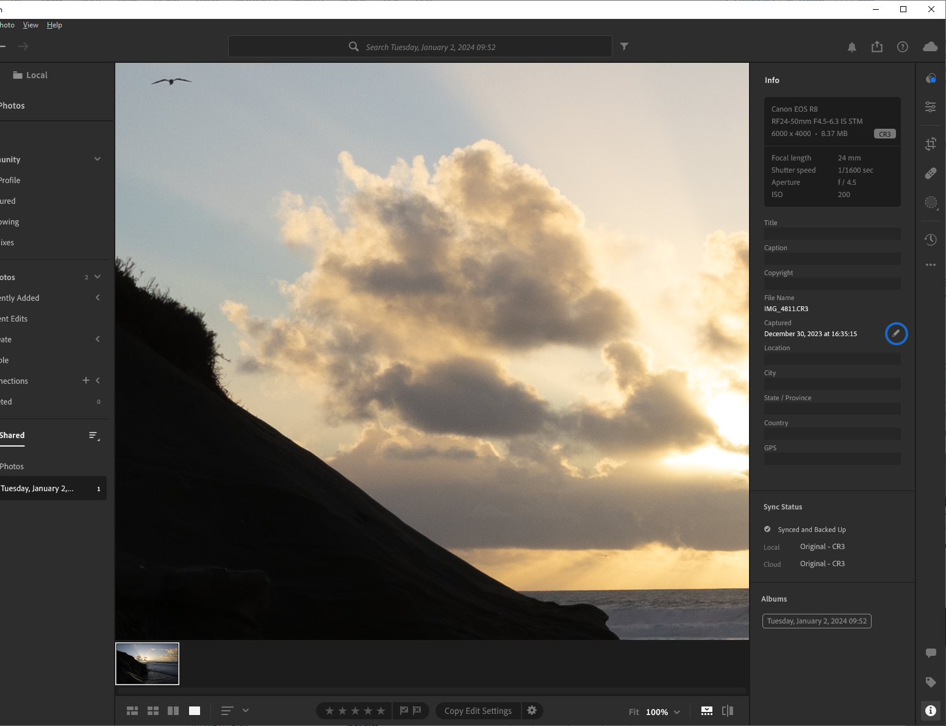Click the Shared sort options icon
The height and width of the screenshot is (726, 946).
pyautogui.click(x=94, y=436)
